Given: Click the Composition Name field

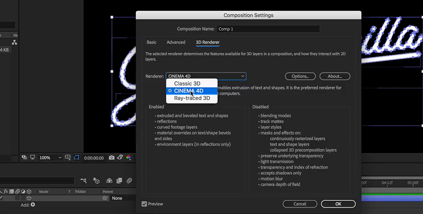Looking at the screenshot, I should [268, 29].
